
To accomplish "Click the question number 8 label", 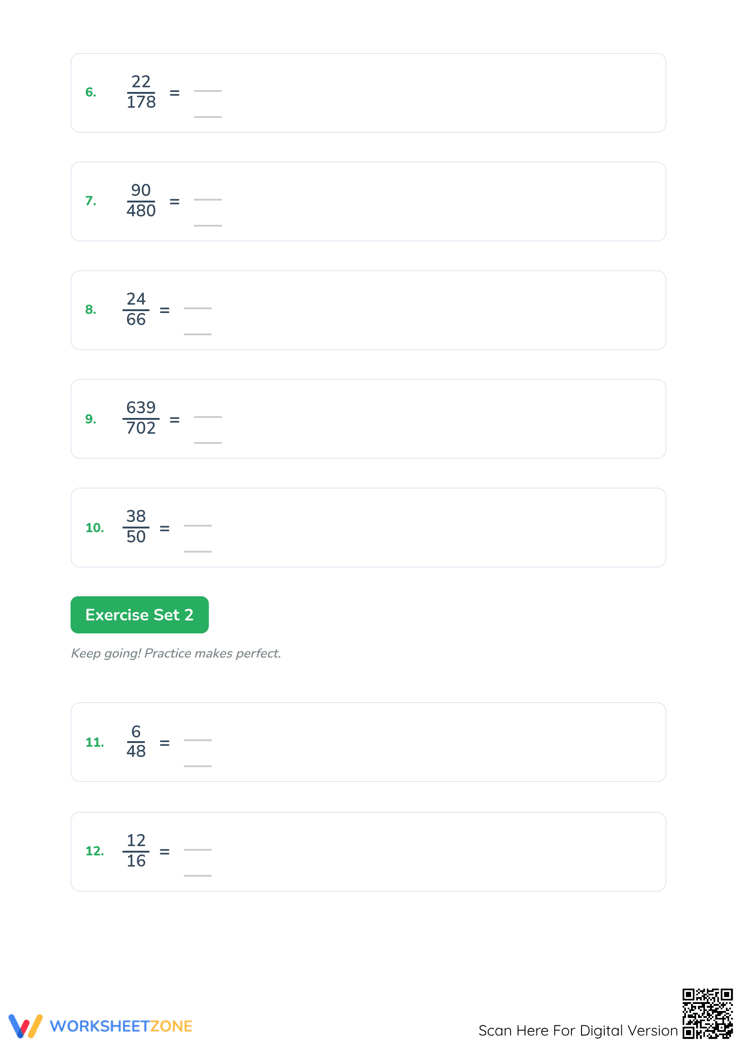I will (x=91, y=309).
